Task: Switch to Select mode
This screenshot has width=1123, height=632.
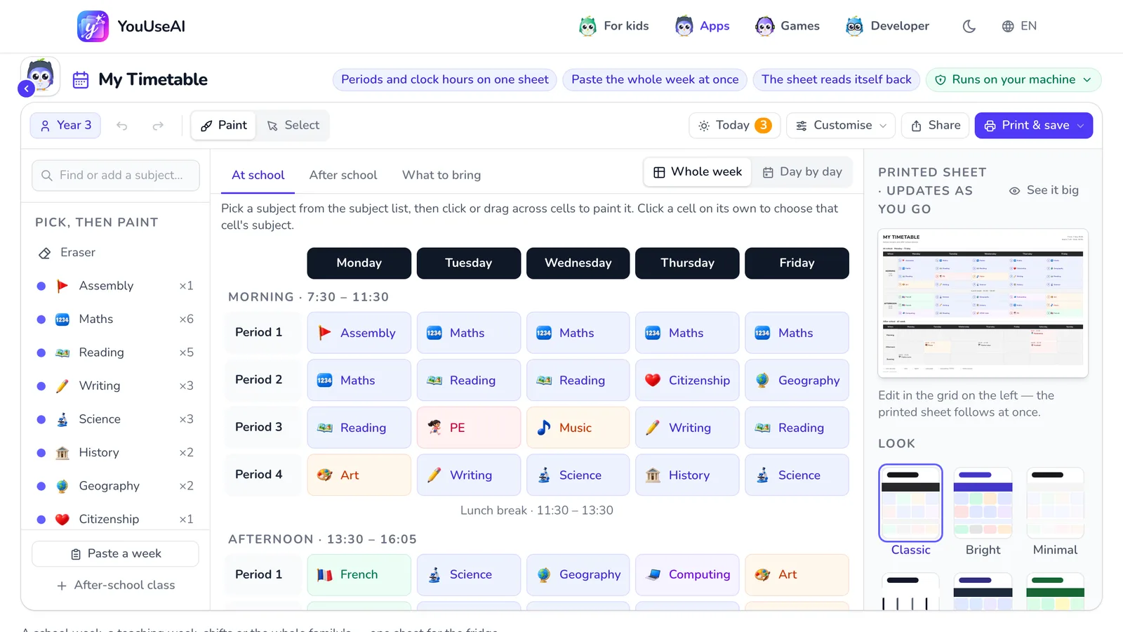Action: 293,126
